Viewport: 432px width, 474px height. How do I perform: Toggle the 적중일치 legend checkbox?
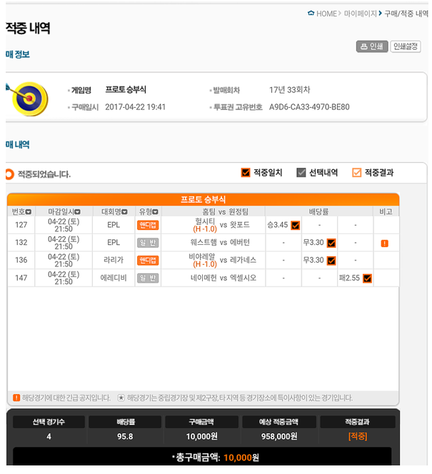click(x=246, y=173)
